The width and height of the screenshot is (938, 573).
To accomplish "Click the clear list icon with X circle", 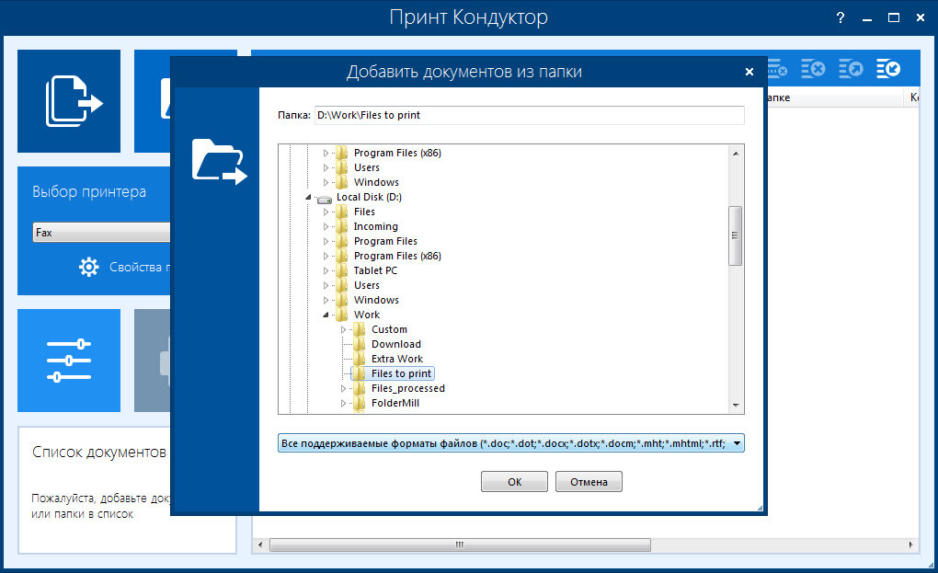I will [x=813, y=69].
